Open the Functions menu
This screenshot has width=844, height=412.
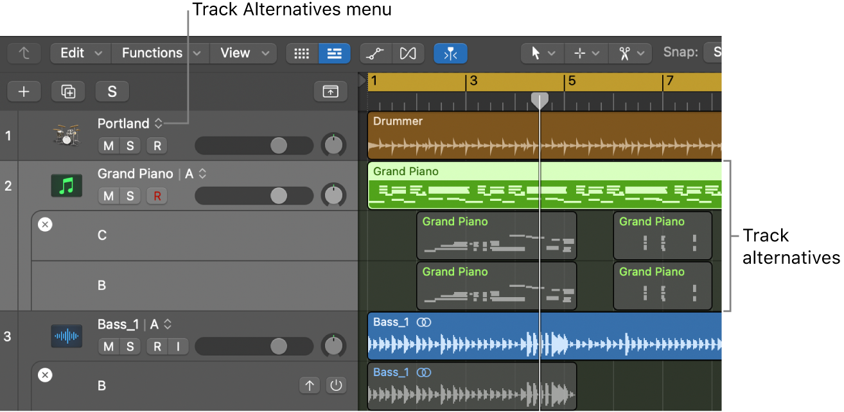tap(161, 53)
